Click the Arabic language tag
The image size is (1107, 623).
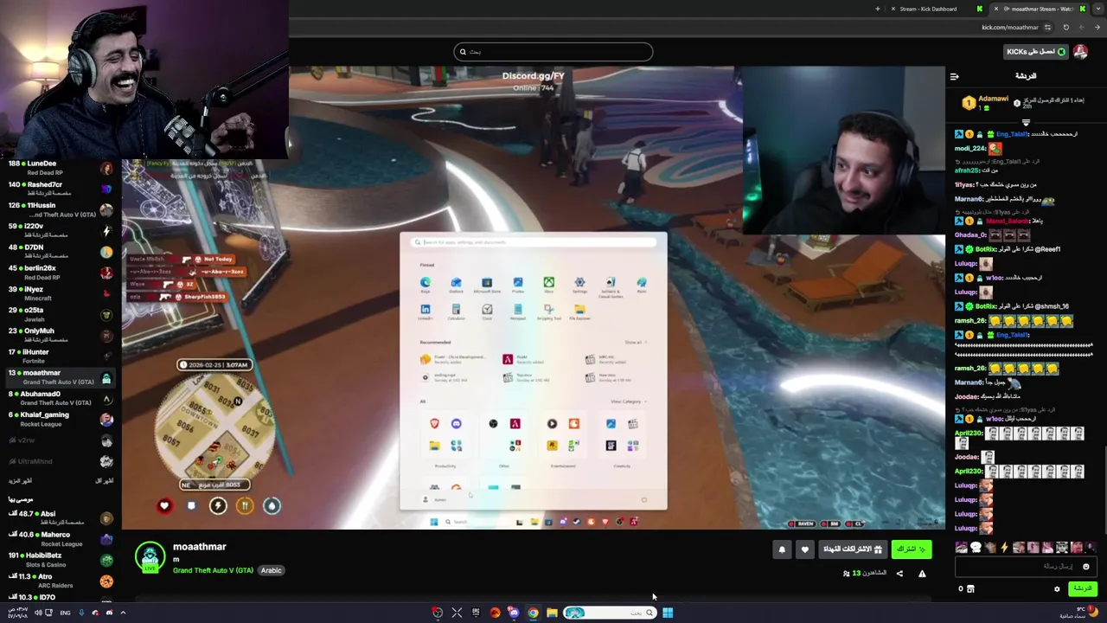pos(271,571)
